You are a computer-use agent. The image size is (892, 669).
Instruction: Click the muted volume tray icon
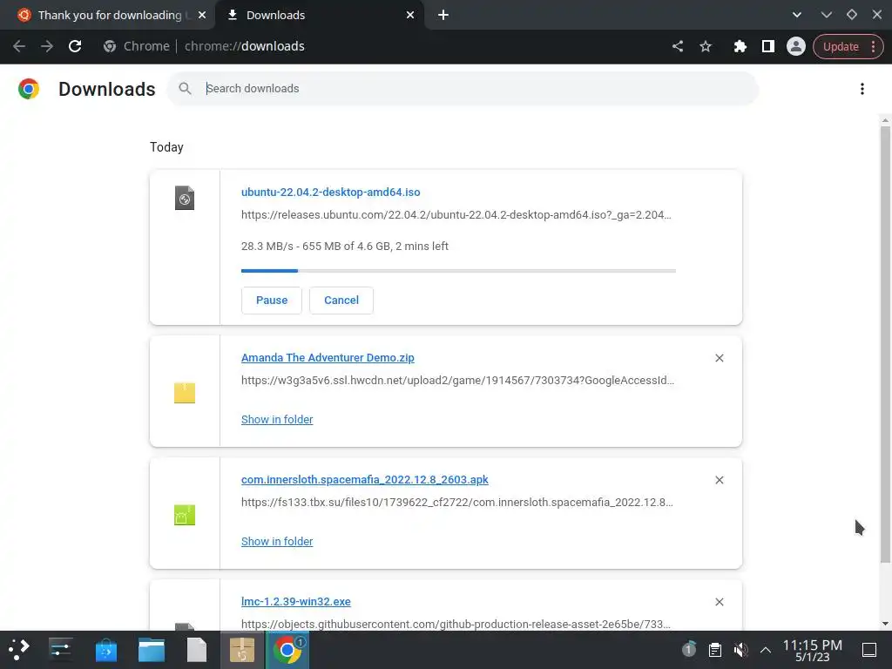(x=740, y=650)
